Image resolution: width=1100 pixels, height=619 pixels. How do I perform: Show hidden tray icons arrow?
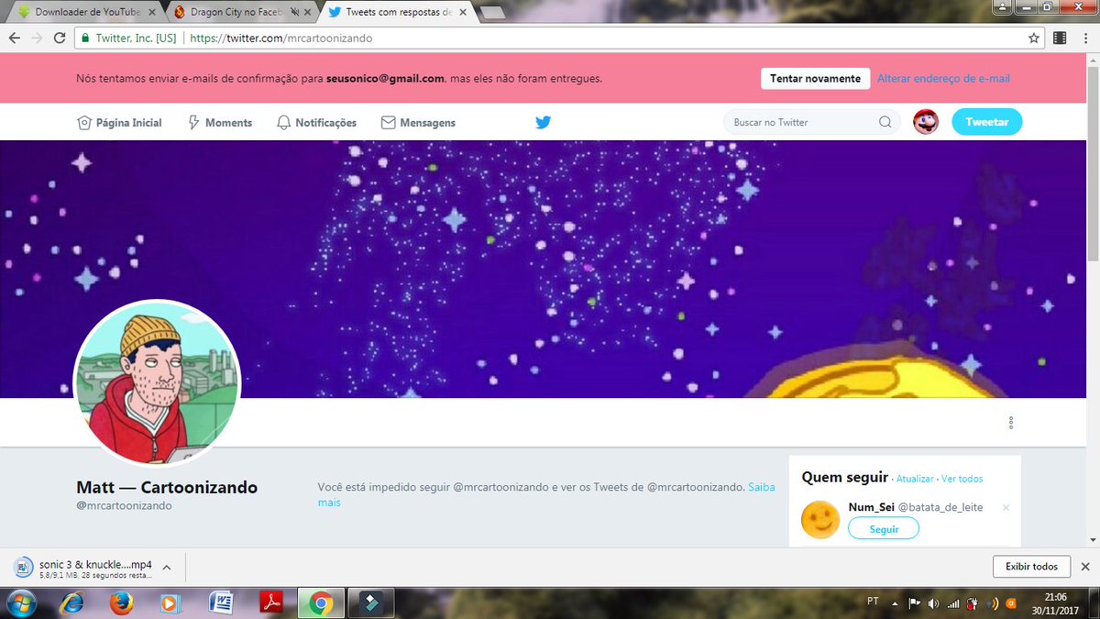point(896,602)
